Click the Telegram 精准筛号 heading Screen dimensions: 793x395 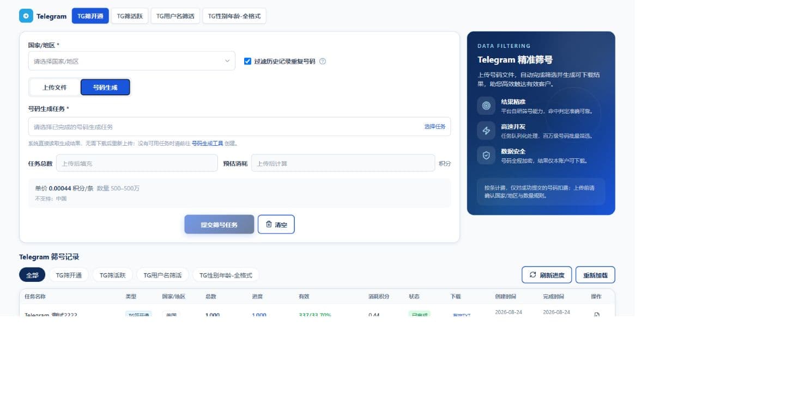pyautogui.click(x=515, y=60)
